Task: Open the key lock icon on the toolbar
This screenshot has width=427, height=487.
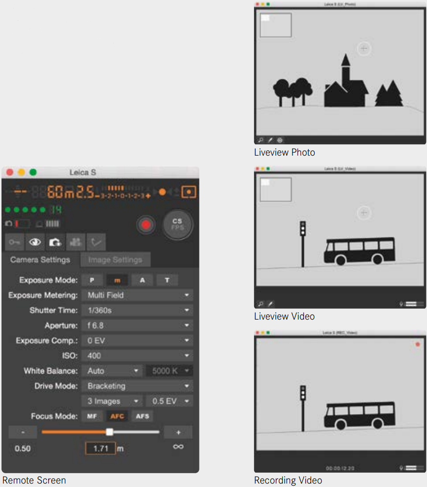Action: [x=14, y=242]
